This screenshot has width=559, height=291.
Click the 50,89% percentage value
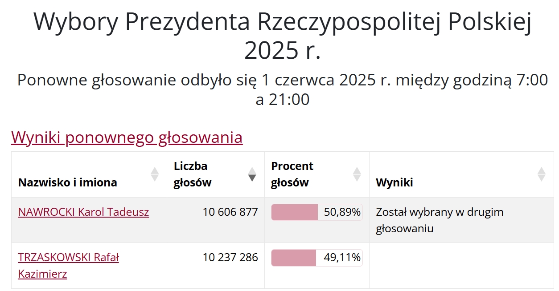click(342, 212)
